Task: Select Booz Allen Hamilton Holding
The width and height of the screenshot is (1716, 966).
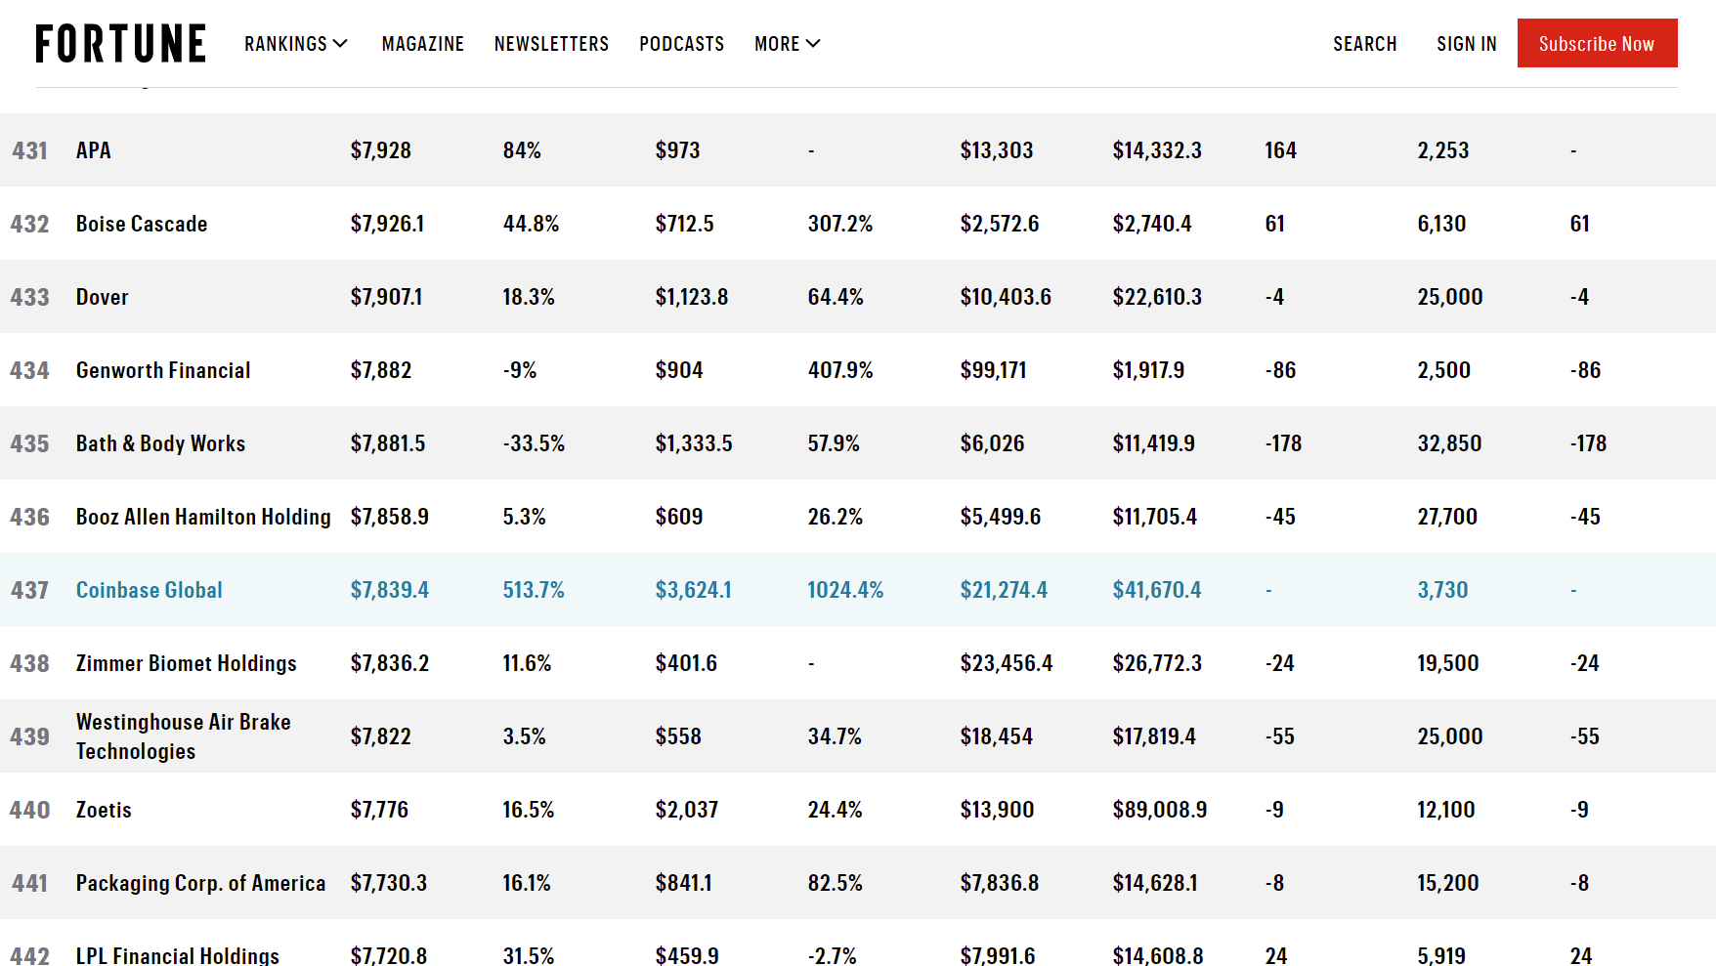Action: point(203,517)
